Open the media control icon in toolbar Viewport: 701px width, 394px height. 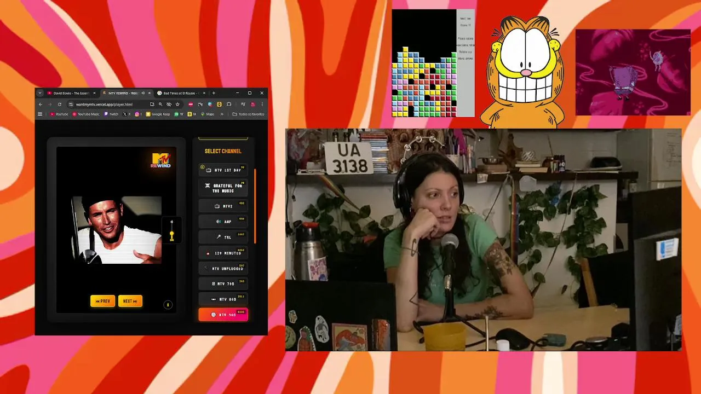[243, 105]
